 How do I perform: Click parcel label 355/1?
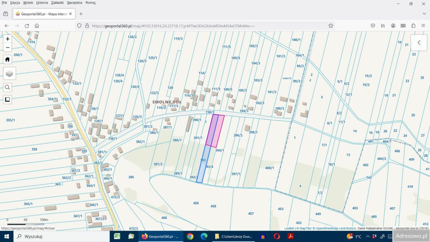coord(10,120)
